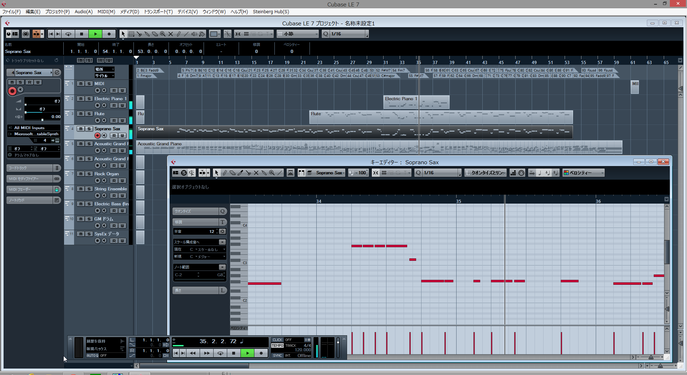The image size is (687, 375).
Task: Select the Line tool in project toolbar
Action: [x=186, y=34]
